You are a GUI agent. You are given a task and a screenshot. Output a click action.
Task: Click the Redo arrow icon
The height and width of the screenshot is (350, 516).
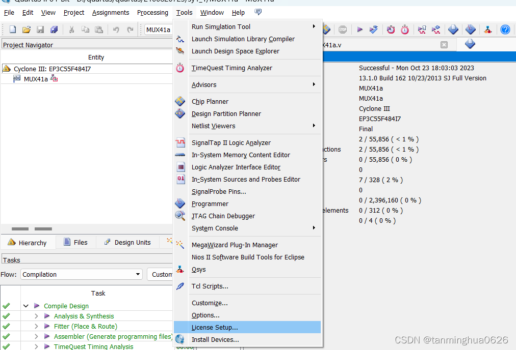(130, 30)
